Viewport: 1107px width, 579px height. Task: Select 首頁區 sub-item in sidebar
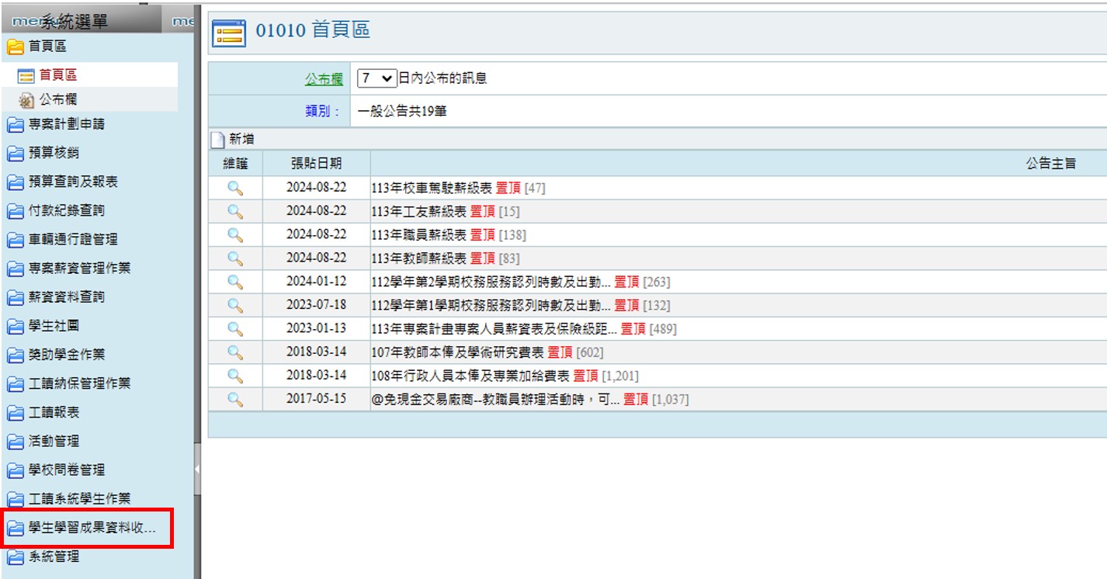point(58,75)
